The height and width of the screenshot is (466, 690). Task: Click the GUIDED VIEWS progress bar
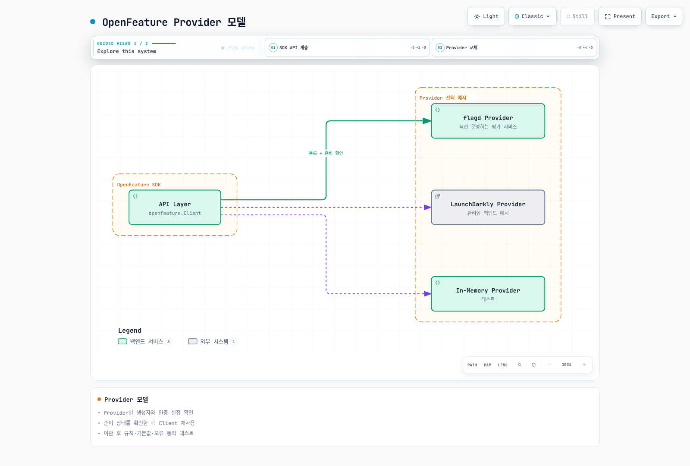coord(164,44)
